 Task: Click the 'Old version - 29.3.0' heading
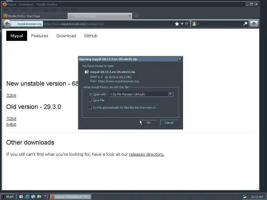[x=34, y=107]
